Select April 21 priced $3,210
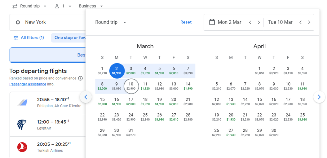 (245, 117)
